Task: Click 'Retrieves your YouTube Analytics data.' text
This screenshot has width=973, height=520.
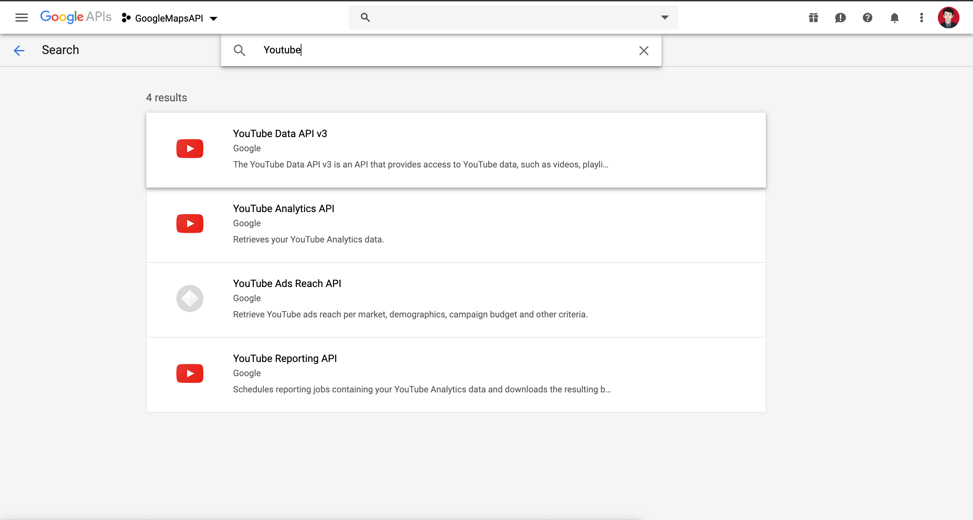Action: (308, 239)
